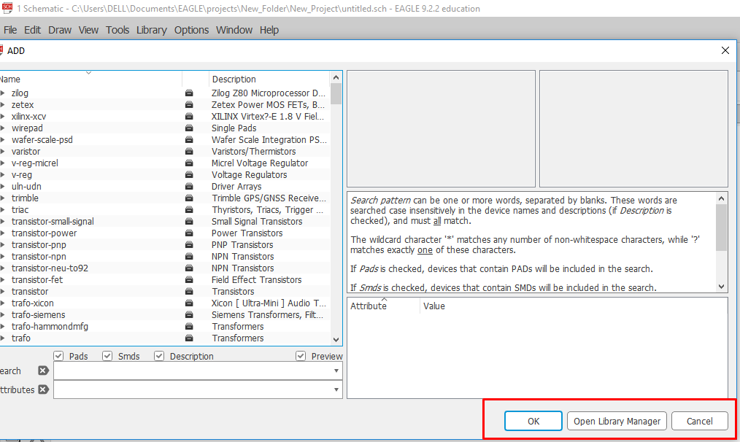Select the 'Power Transistors' description text
This screenshot has height=442, width=740.
[x=247, y=233]
